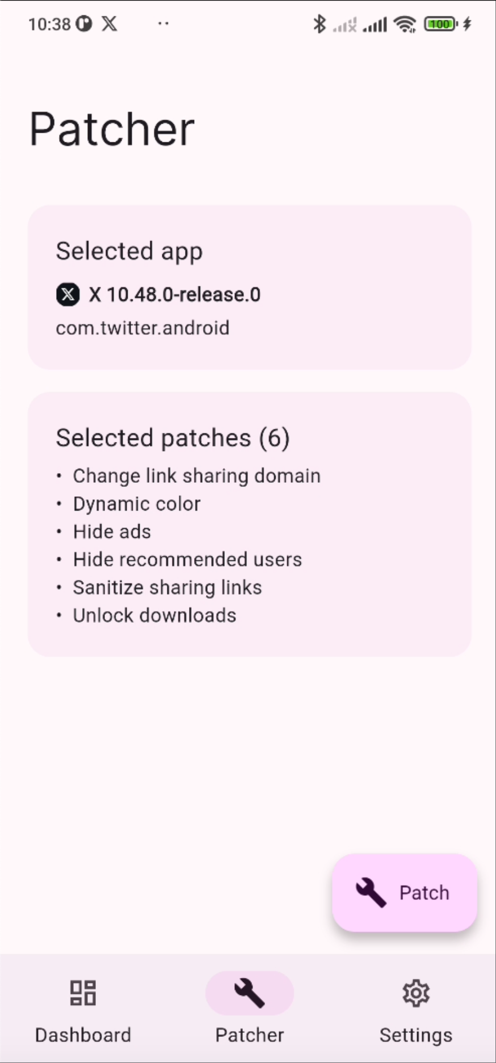
Task: Click the Dashboard grid icon
Action: click(x=83, y=993)
